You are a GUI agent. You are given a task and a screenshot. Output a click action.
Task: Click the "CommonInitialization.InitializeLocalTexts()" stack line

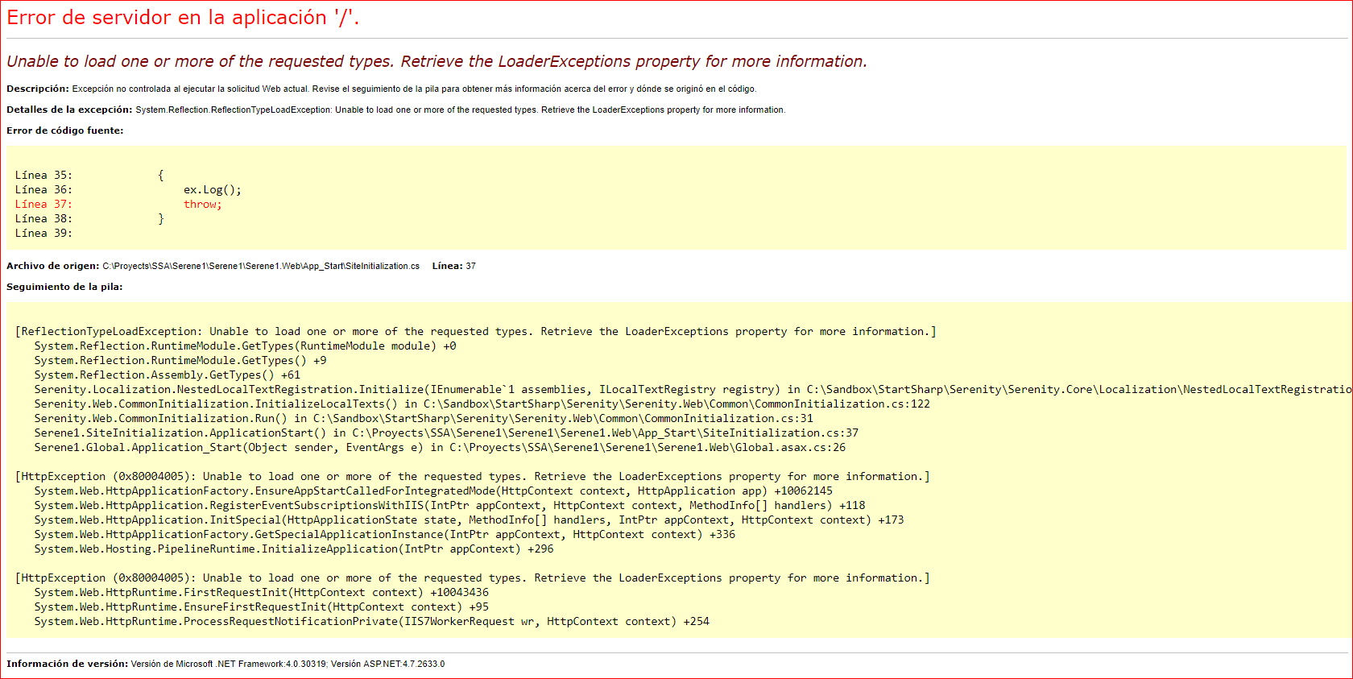pyautogui.click(x=482, y=404)
